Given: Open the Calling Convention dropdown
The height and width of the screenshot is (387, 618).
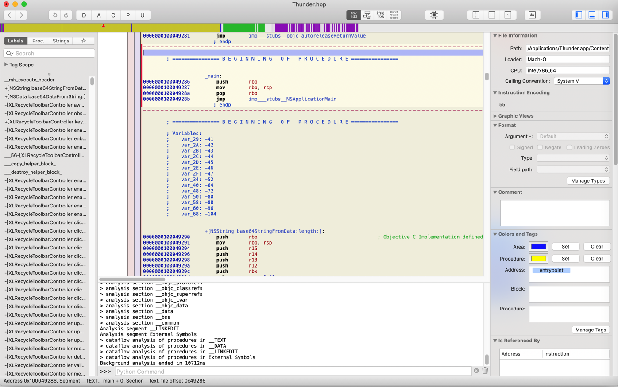Looking at the screenshot, I should pyautogui.click(x=582, y=81).
